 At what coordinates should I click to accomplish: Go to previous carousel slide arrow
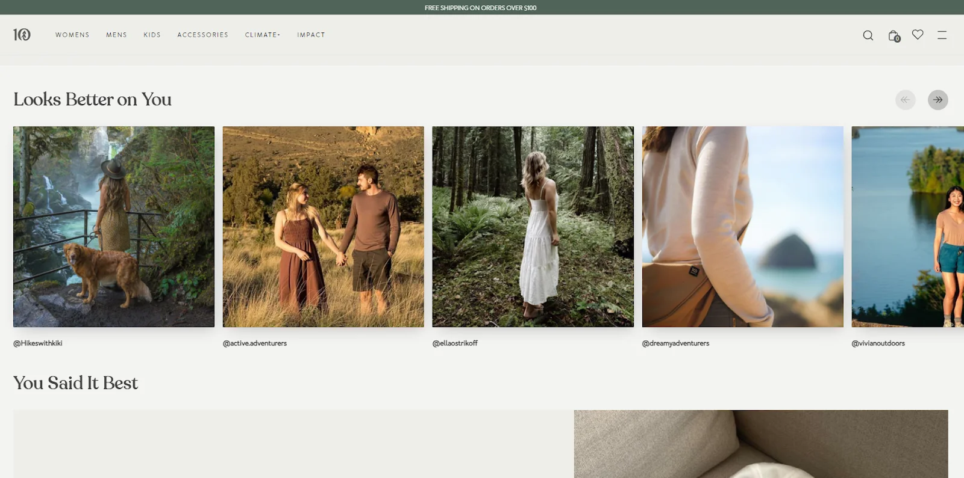[906, 100]
